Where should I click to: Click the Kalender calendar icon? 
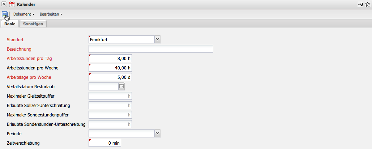coord(12,4)
